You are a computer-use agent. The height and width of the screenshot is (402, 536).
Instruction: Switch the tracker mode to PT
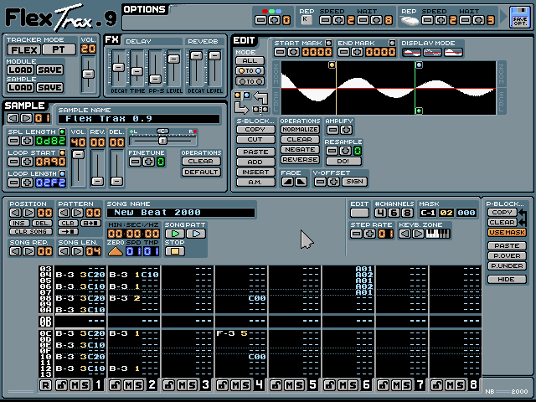click(59, 50)
